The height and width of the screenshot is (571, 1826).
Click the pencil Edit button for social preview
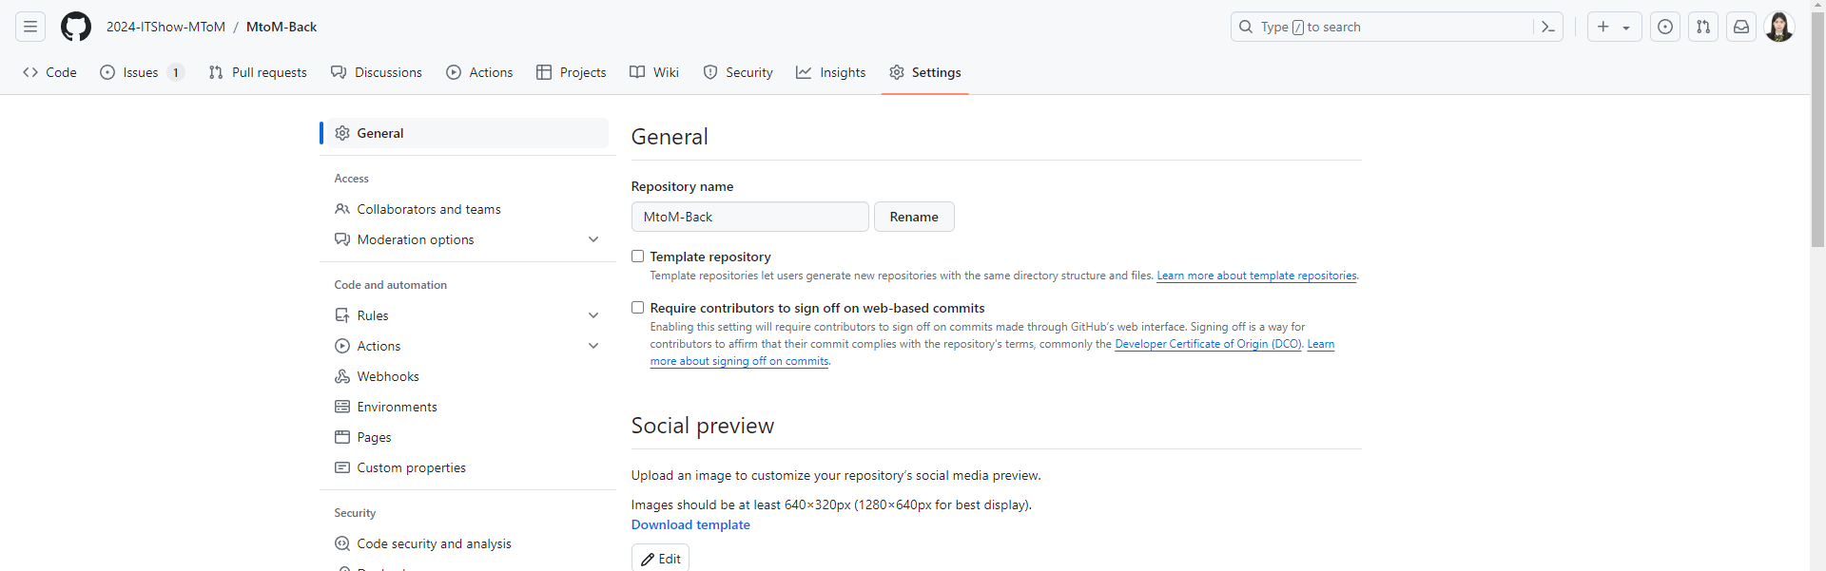[x=660, y=559]
